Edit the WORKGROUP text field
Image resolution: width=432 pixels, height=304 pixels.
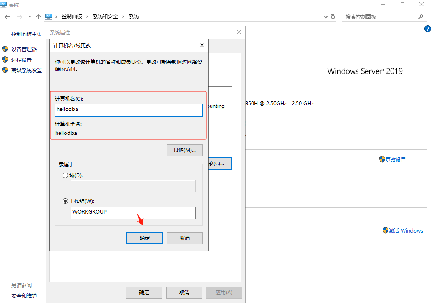coord(133,213)
